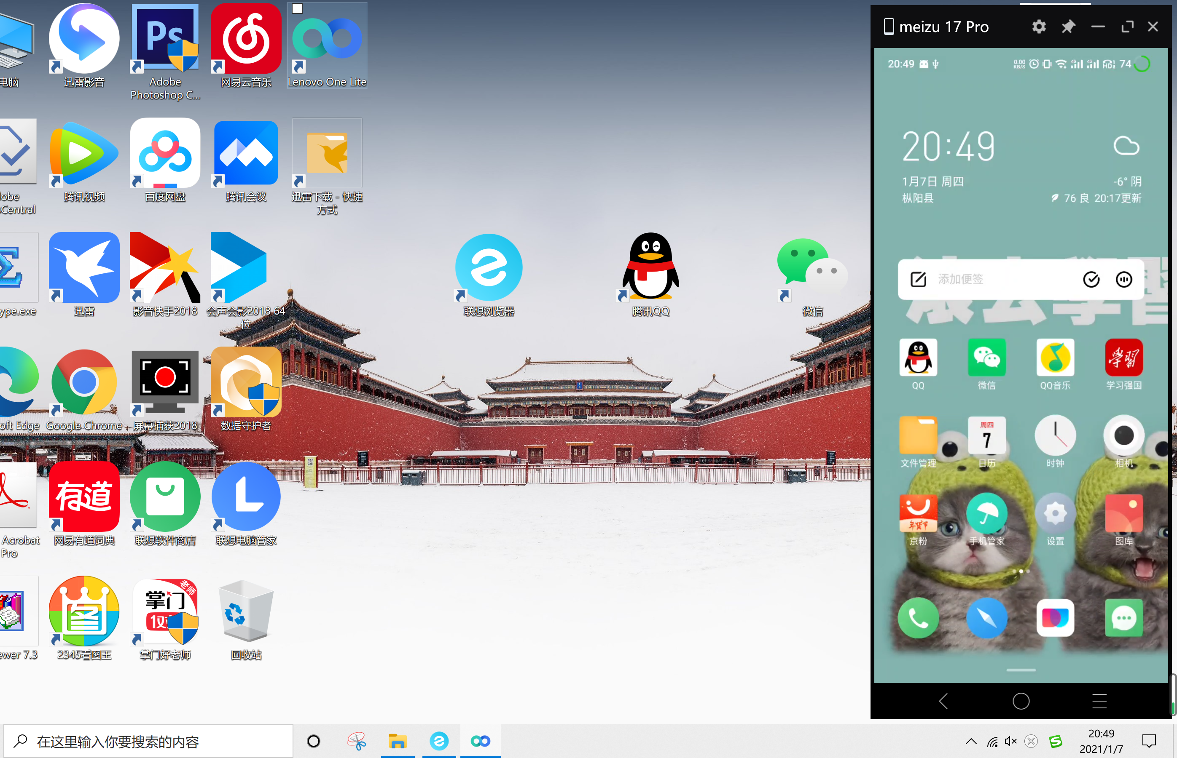1177x758 pixels.
Task: Launch 腾讯QQ penguin desktop icon
Action: (x=650, y=275)
